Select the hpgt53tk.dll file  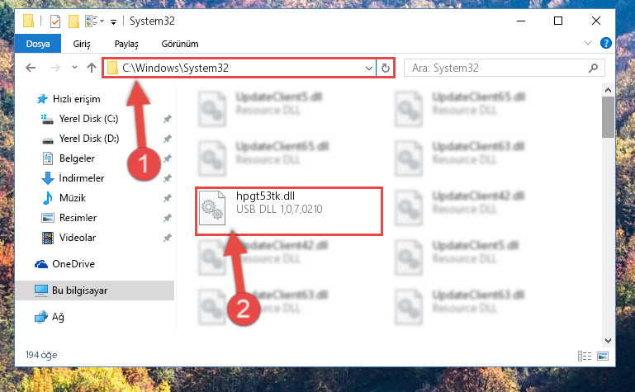[289, 210]
